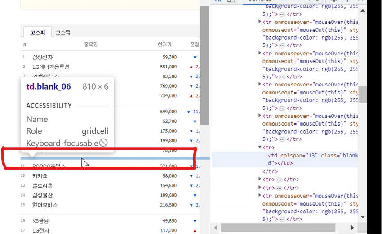
Task: Click the DevTools vertical scrollbar down arrow
Action: [x=363, y=217]
